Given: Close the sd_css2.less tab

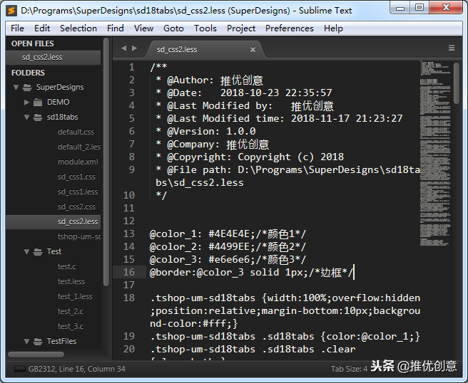Looking at the screenshot, I should pyautogui.click(x=253, y=49).
